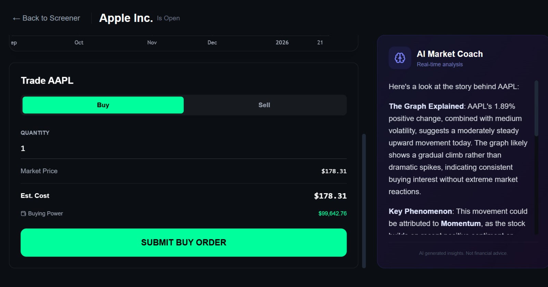Viewport: 548px width, 287px height.
Task: Click the Buying Power wallet icon
Action: [23, 213]
